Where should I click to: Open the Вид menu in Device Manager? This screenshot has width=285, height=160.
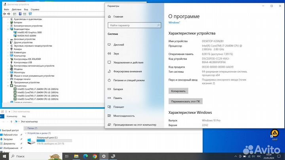26,9
